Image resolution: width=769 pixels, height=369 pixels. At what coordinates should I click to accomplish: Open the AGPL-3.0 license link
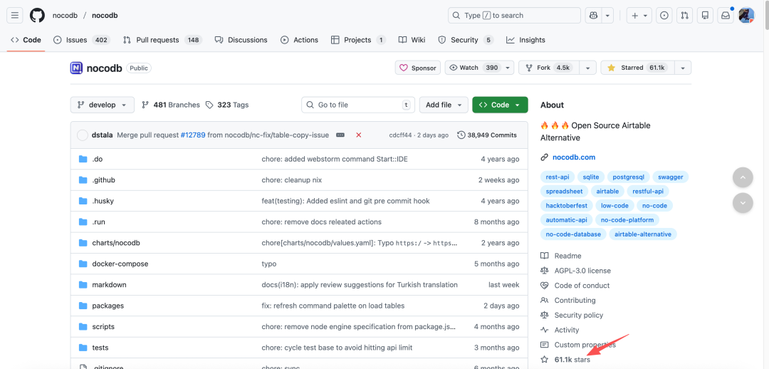pyautogui.click(x=582, y=271)
